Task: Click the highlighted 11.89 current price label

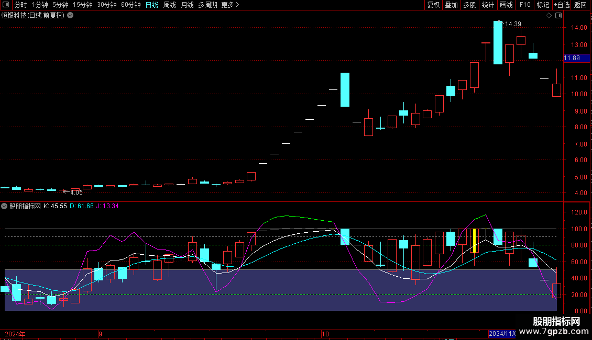Action: coord(576,58)
